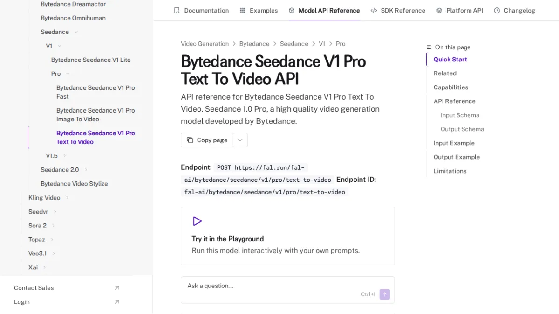Open the Changelog tab
The height and width of the screenshot is (314, 559).
(x=514, y=10)
